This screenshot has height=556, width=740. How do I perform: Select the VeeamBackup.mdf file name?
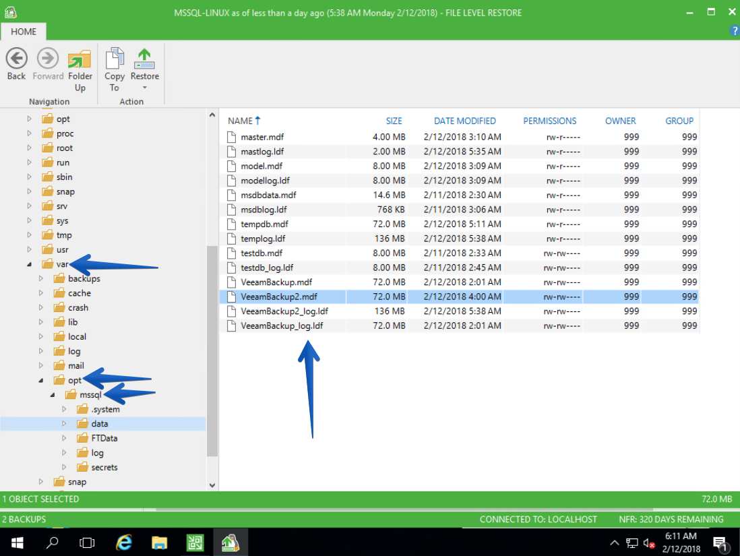(x=276, y=282)
